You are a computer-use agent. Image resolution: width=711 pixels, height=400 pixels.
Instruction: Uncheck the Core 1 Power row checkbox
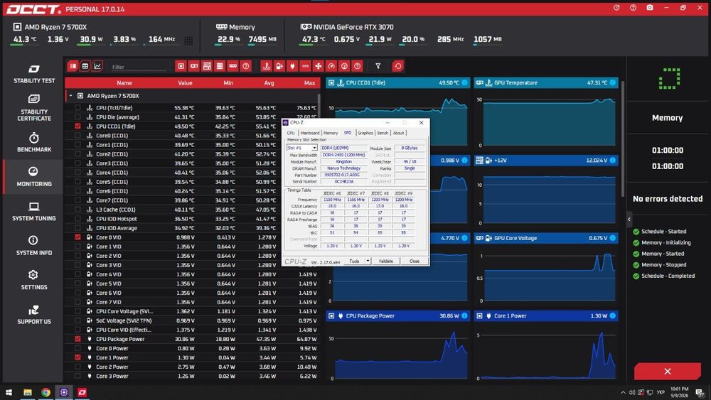pos(77,357)
